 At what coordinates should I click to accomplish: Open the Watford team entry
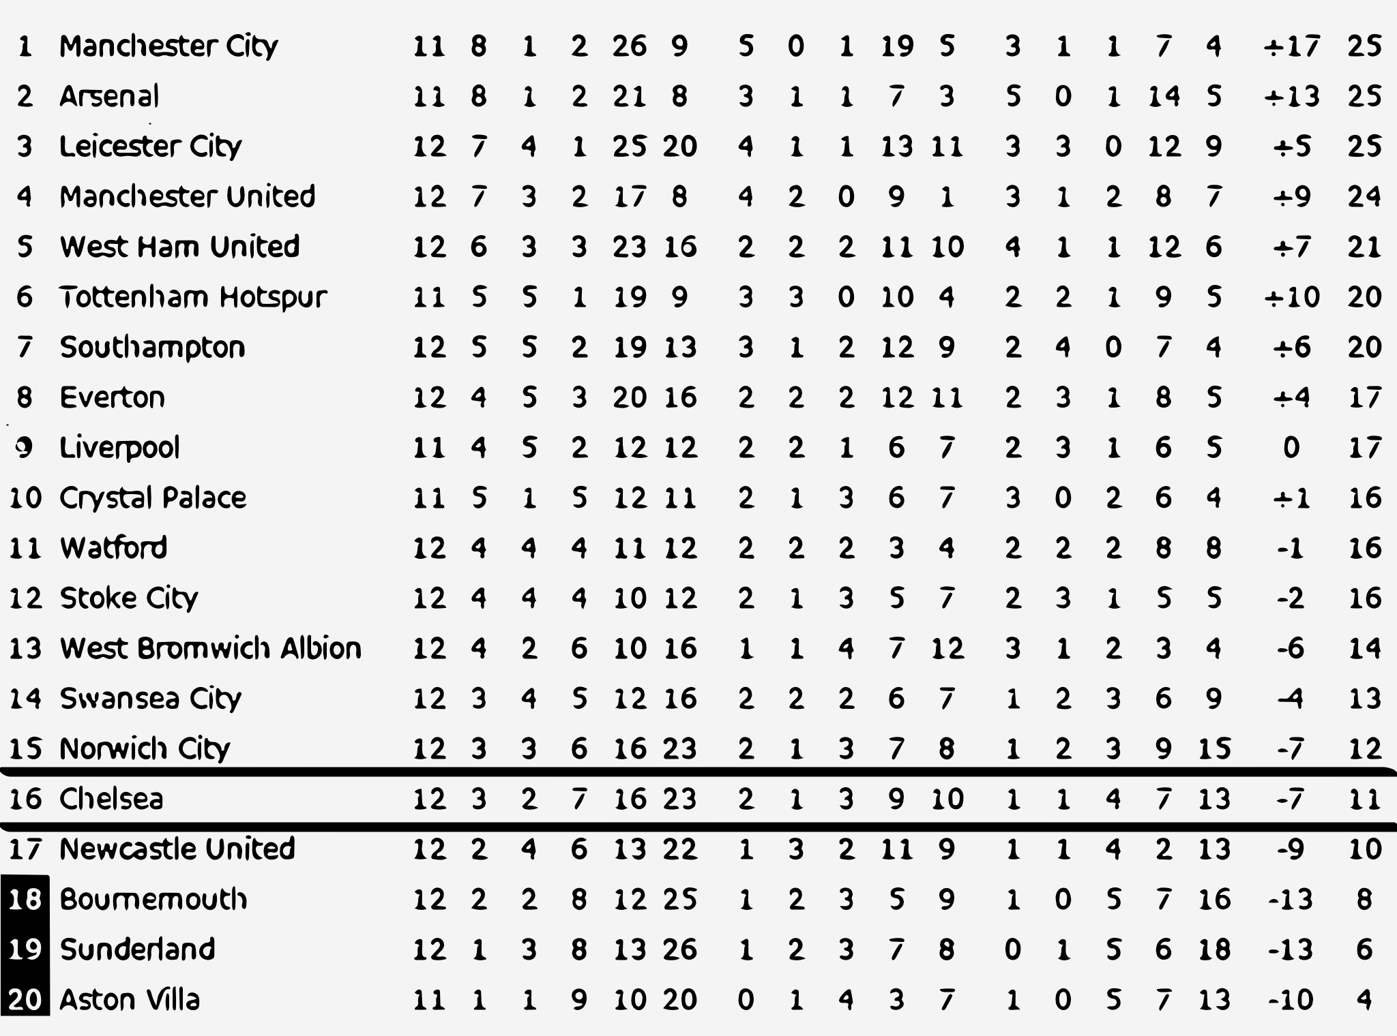[x=113, y=548]
